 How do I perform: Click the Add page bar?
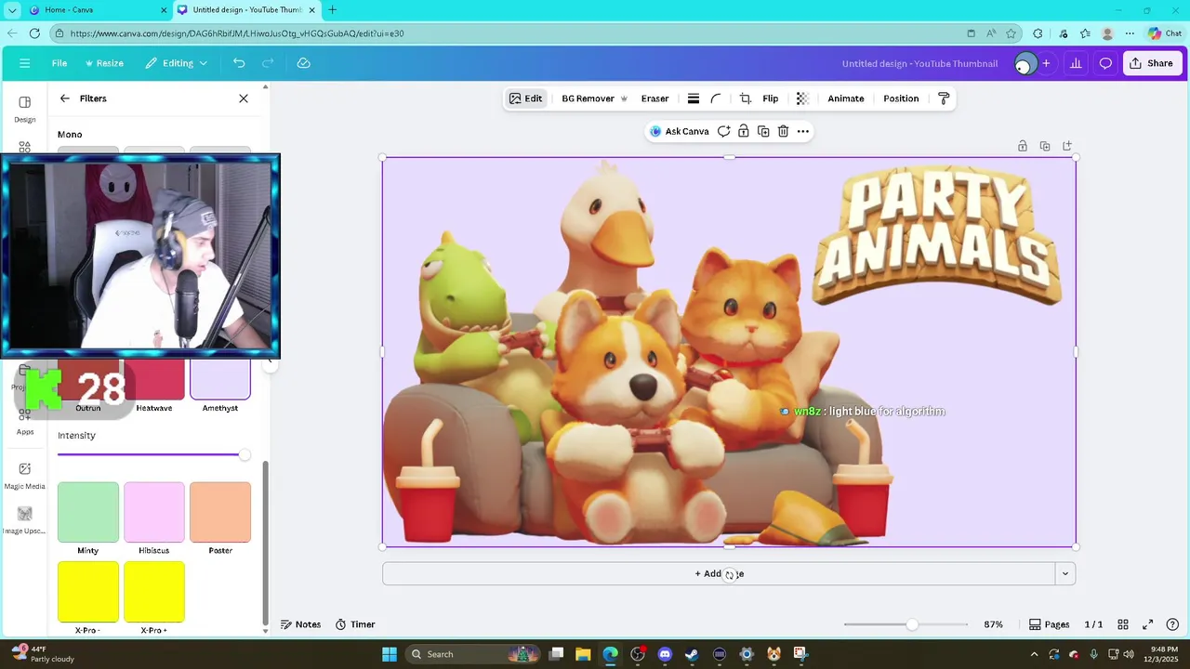click(x=719, y=573)
